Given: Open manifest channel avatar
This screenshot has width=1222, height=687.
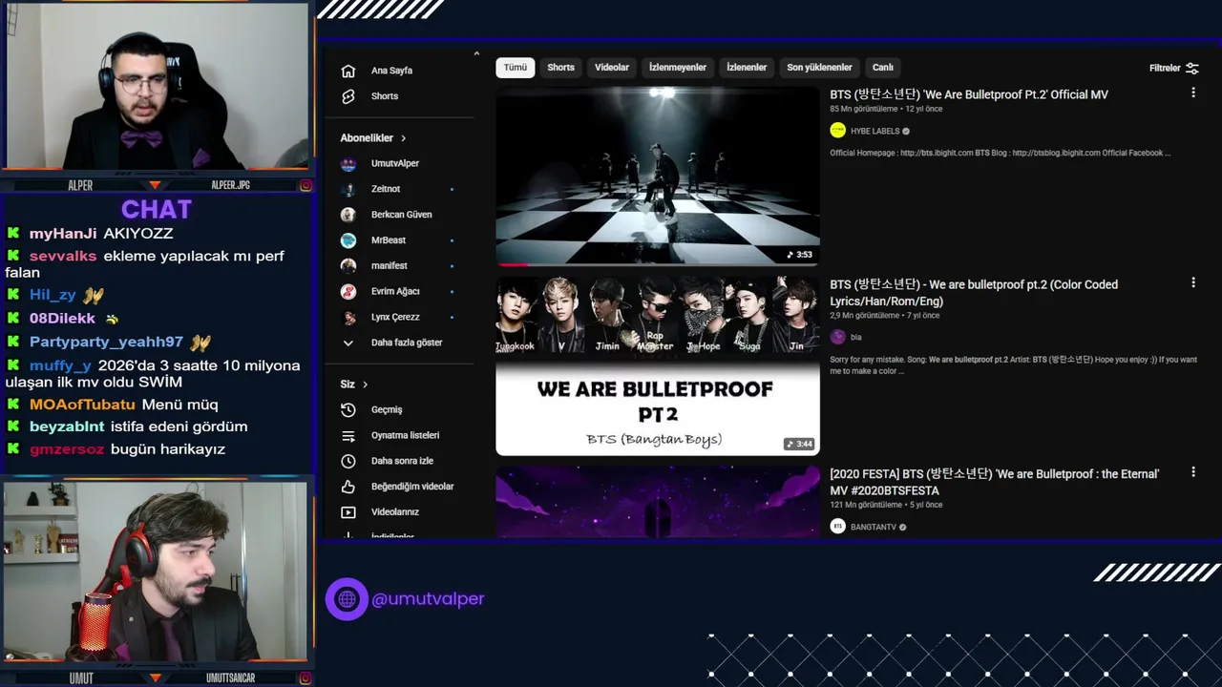Looking at the screenshot, I should tap(348, 265).
